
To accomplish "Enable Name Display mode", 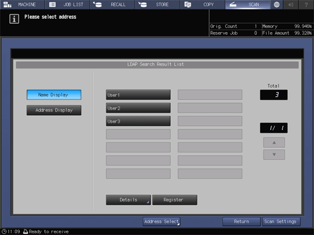I will 54,95.
